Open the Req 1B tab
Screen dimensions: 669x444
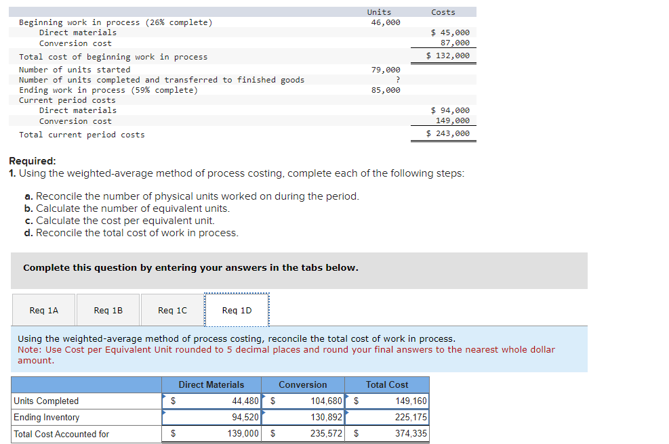108,310
